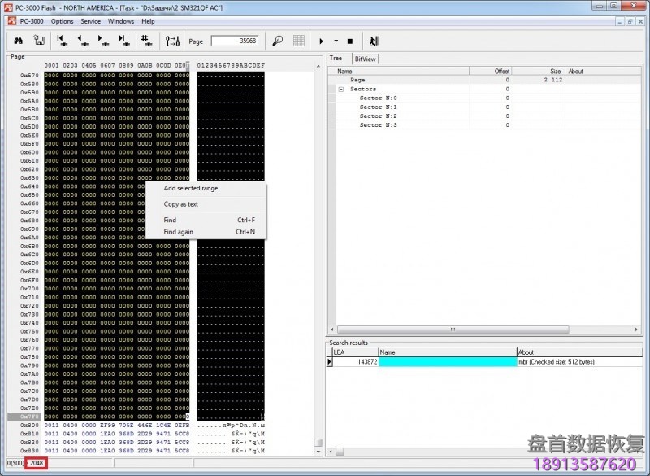Collapse the Sectors tree node
This screenshot has width=650, height=476.
[x=341, y=89]
